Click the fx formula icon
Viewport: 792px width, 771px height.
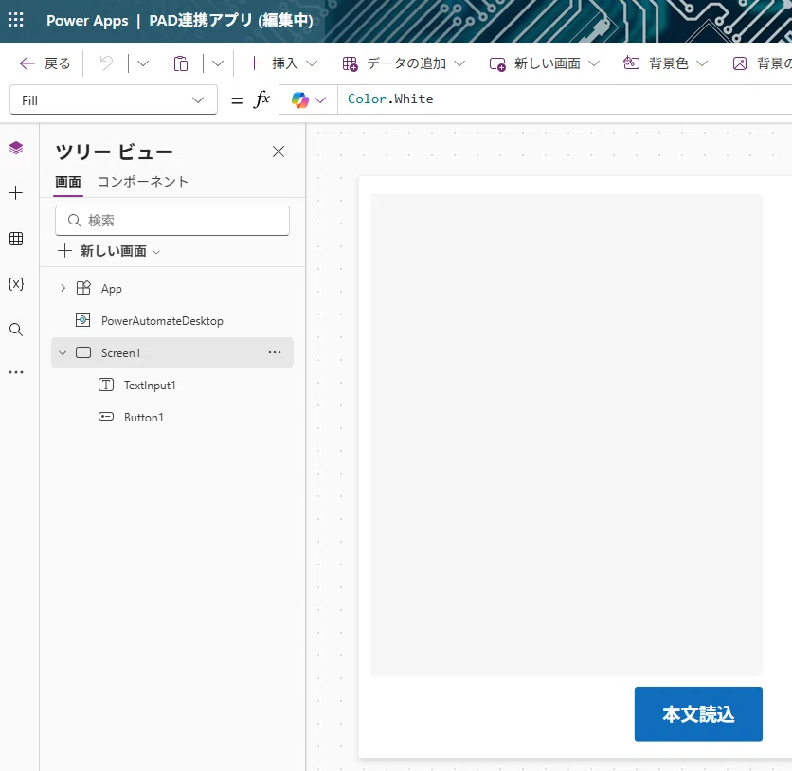[x=261, y=99]
